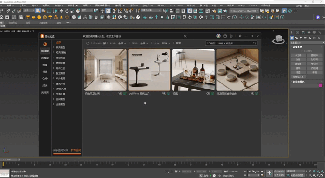Open the Hierarchy tab in command panel
Screen dimensions: 325x178
[x=303, y=32]
